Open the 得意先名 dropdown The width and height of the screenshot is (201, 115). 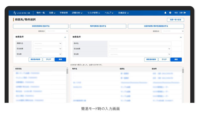click(x=47, y=43)
